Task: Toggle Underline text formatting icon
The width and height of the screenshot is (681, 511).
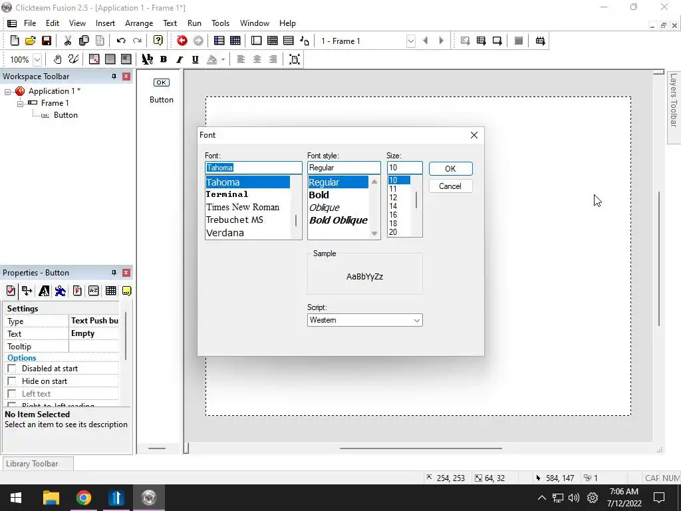Action: [196, 59]
